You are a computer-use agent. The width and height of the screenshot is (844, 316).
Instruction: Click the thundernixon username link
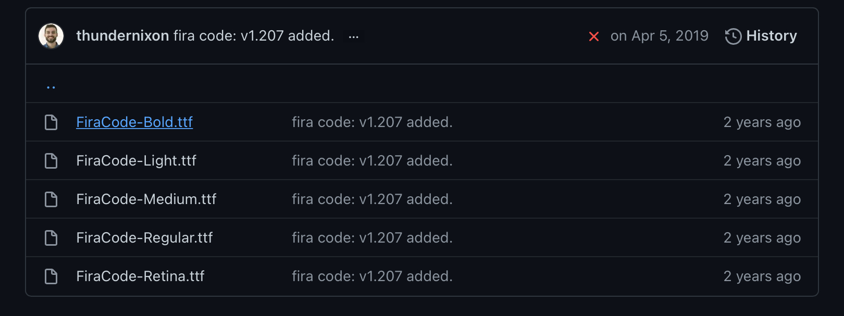[122, 36]
